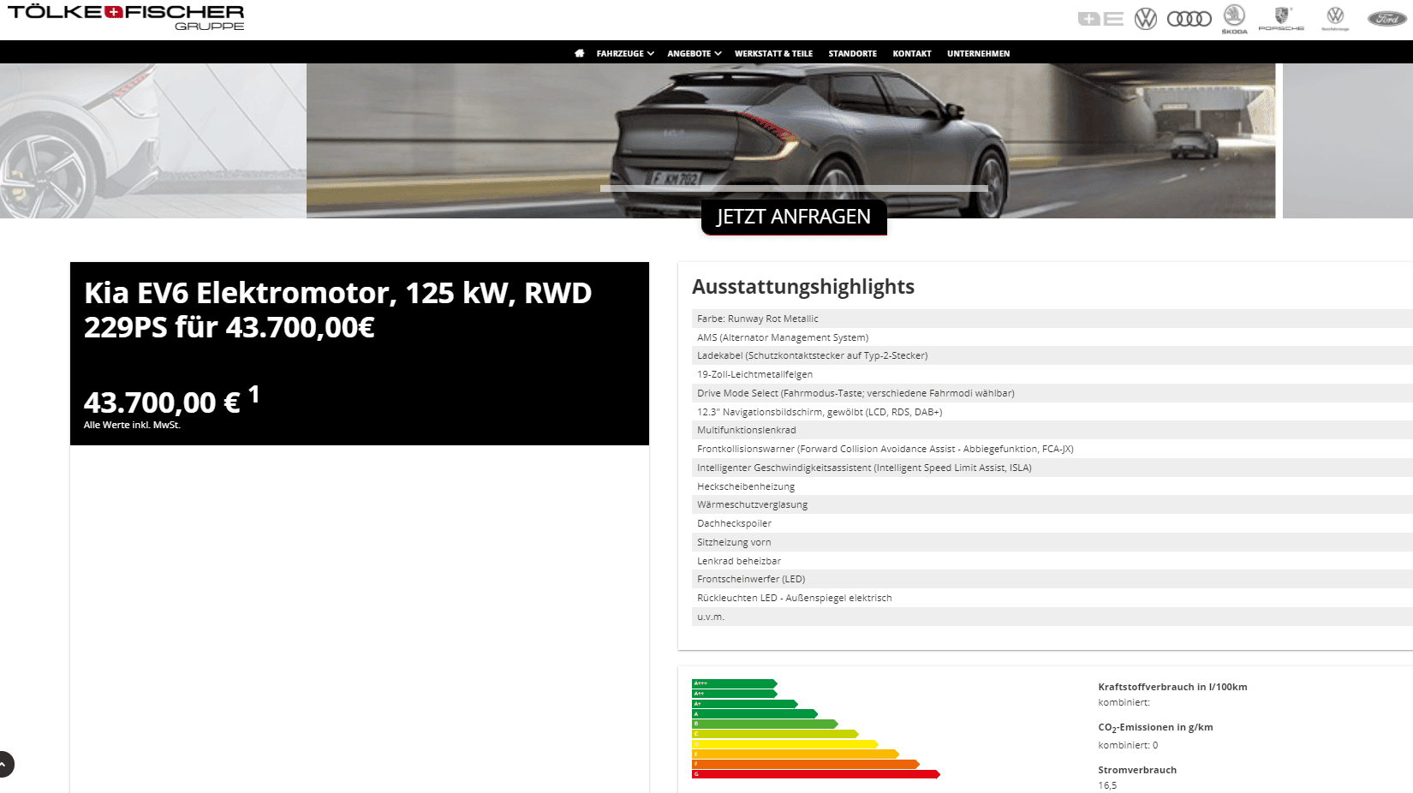The width and height of the screenshot is (1413, 793).
Task: Expand the Fahrzeuge menu
Action: click(x=625, y=53)
